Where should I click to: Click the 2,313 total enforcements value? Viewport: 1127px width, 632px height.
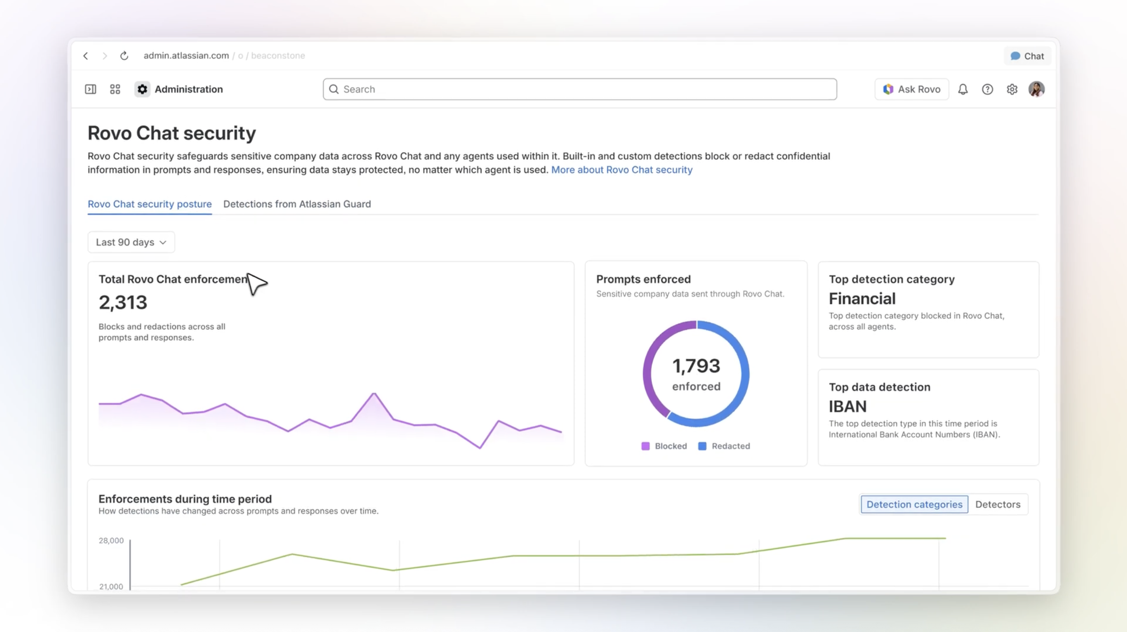tap(123, 302)
